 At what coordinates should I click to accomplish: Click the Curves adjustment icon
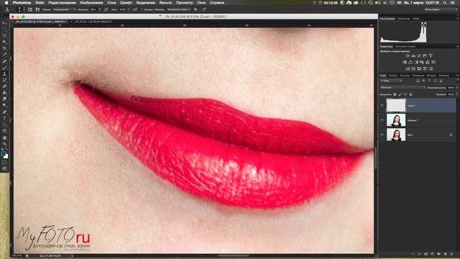pos(419,55)
